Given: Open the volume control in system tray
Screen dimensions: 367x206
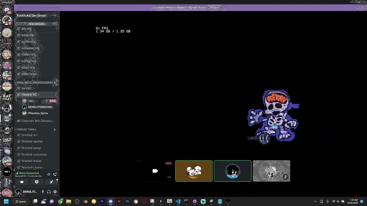Looking at the screenshot, I should tap(338, 202).
